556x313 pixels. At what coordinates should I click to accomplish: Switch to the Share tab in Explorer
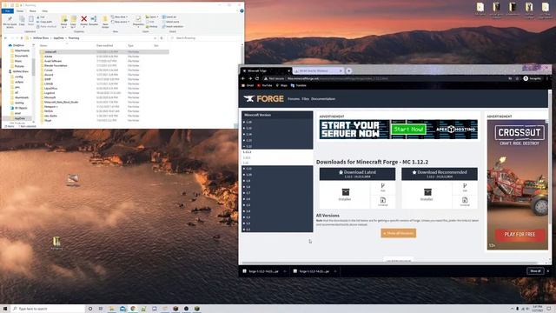33,11
